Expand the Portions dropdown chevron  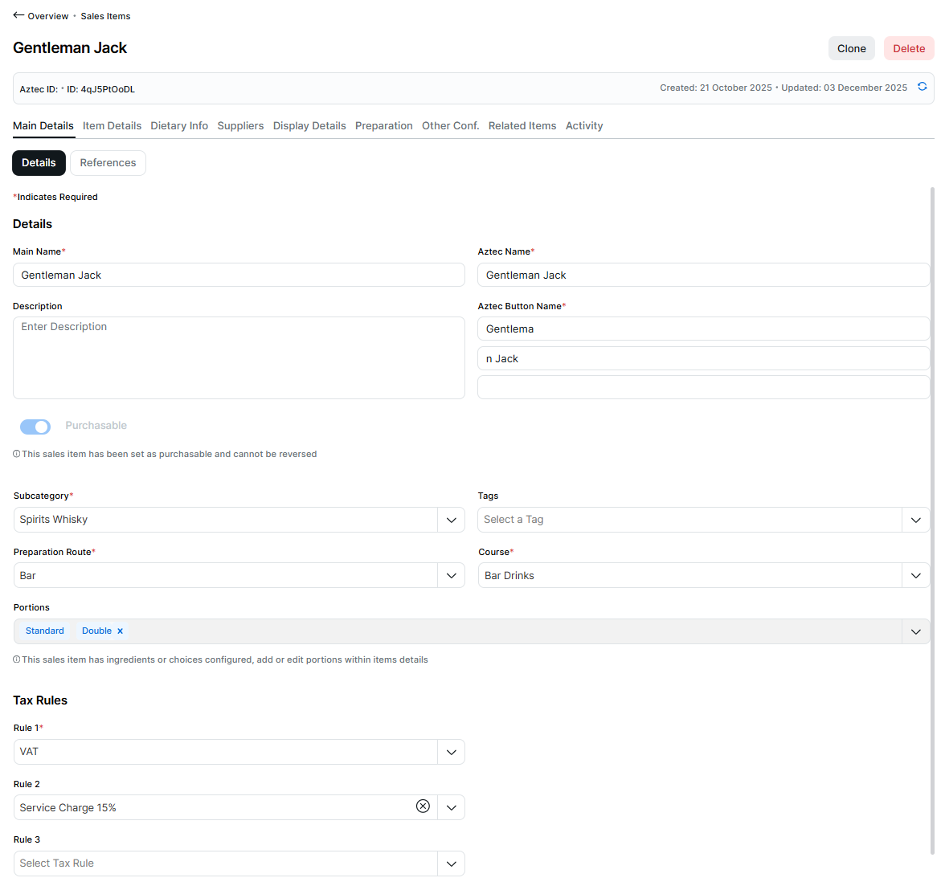click(x=915, y=631)
